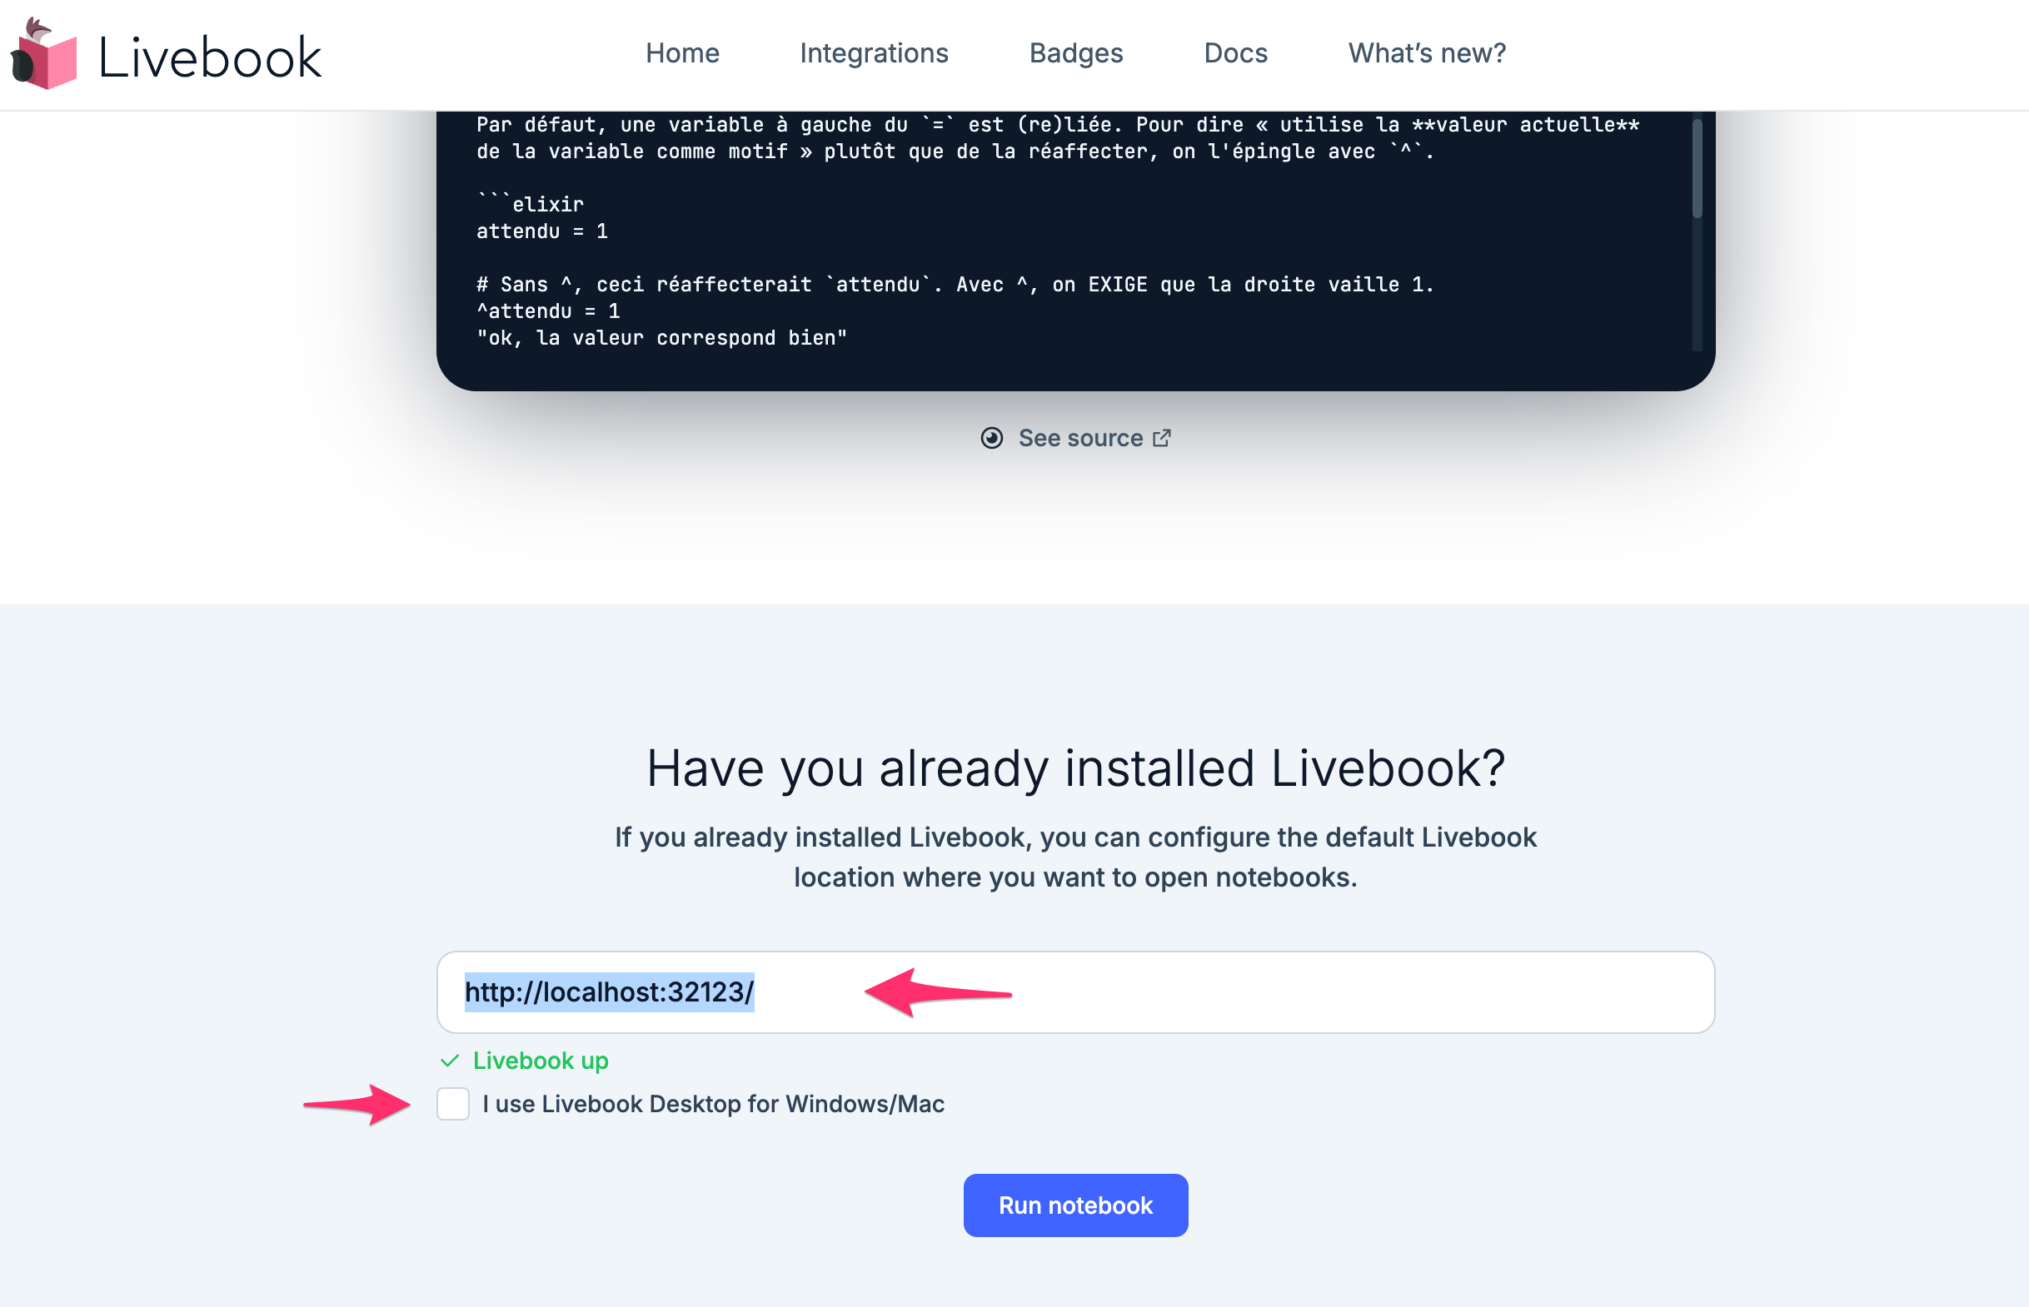Open the Docs nav link

[1235, 52]
